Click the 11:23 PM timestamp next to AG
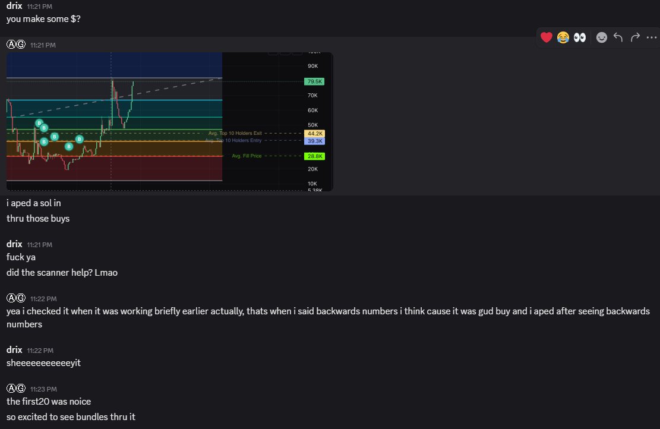 (x=43, y=389)
